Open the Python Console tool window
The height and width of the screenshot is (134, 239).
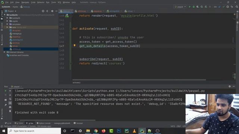43,123
